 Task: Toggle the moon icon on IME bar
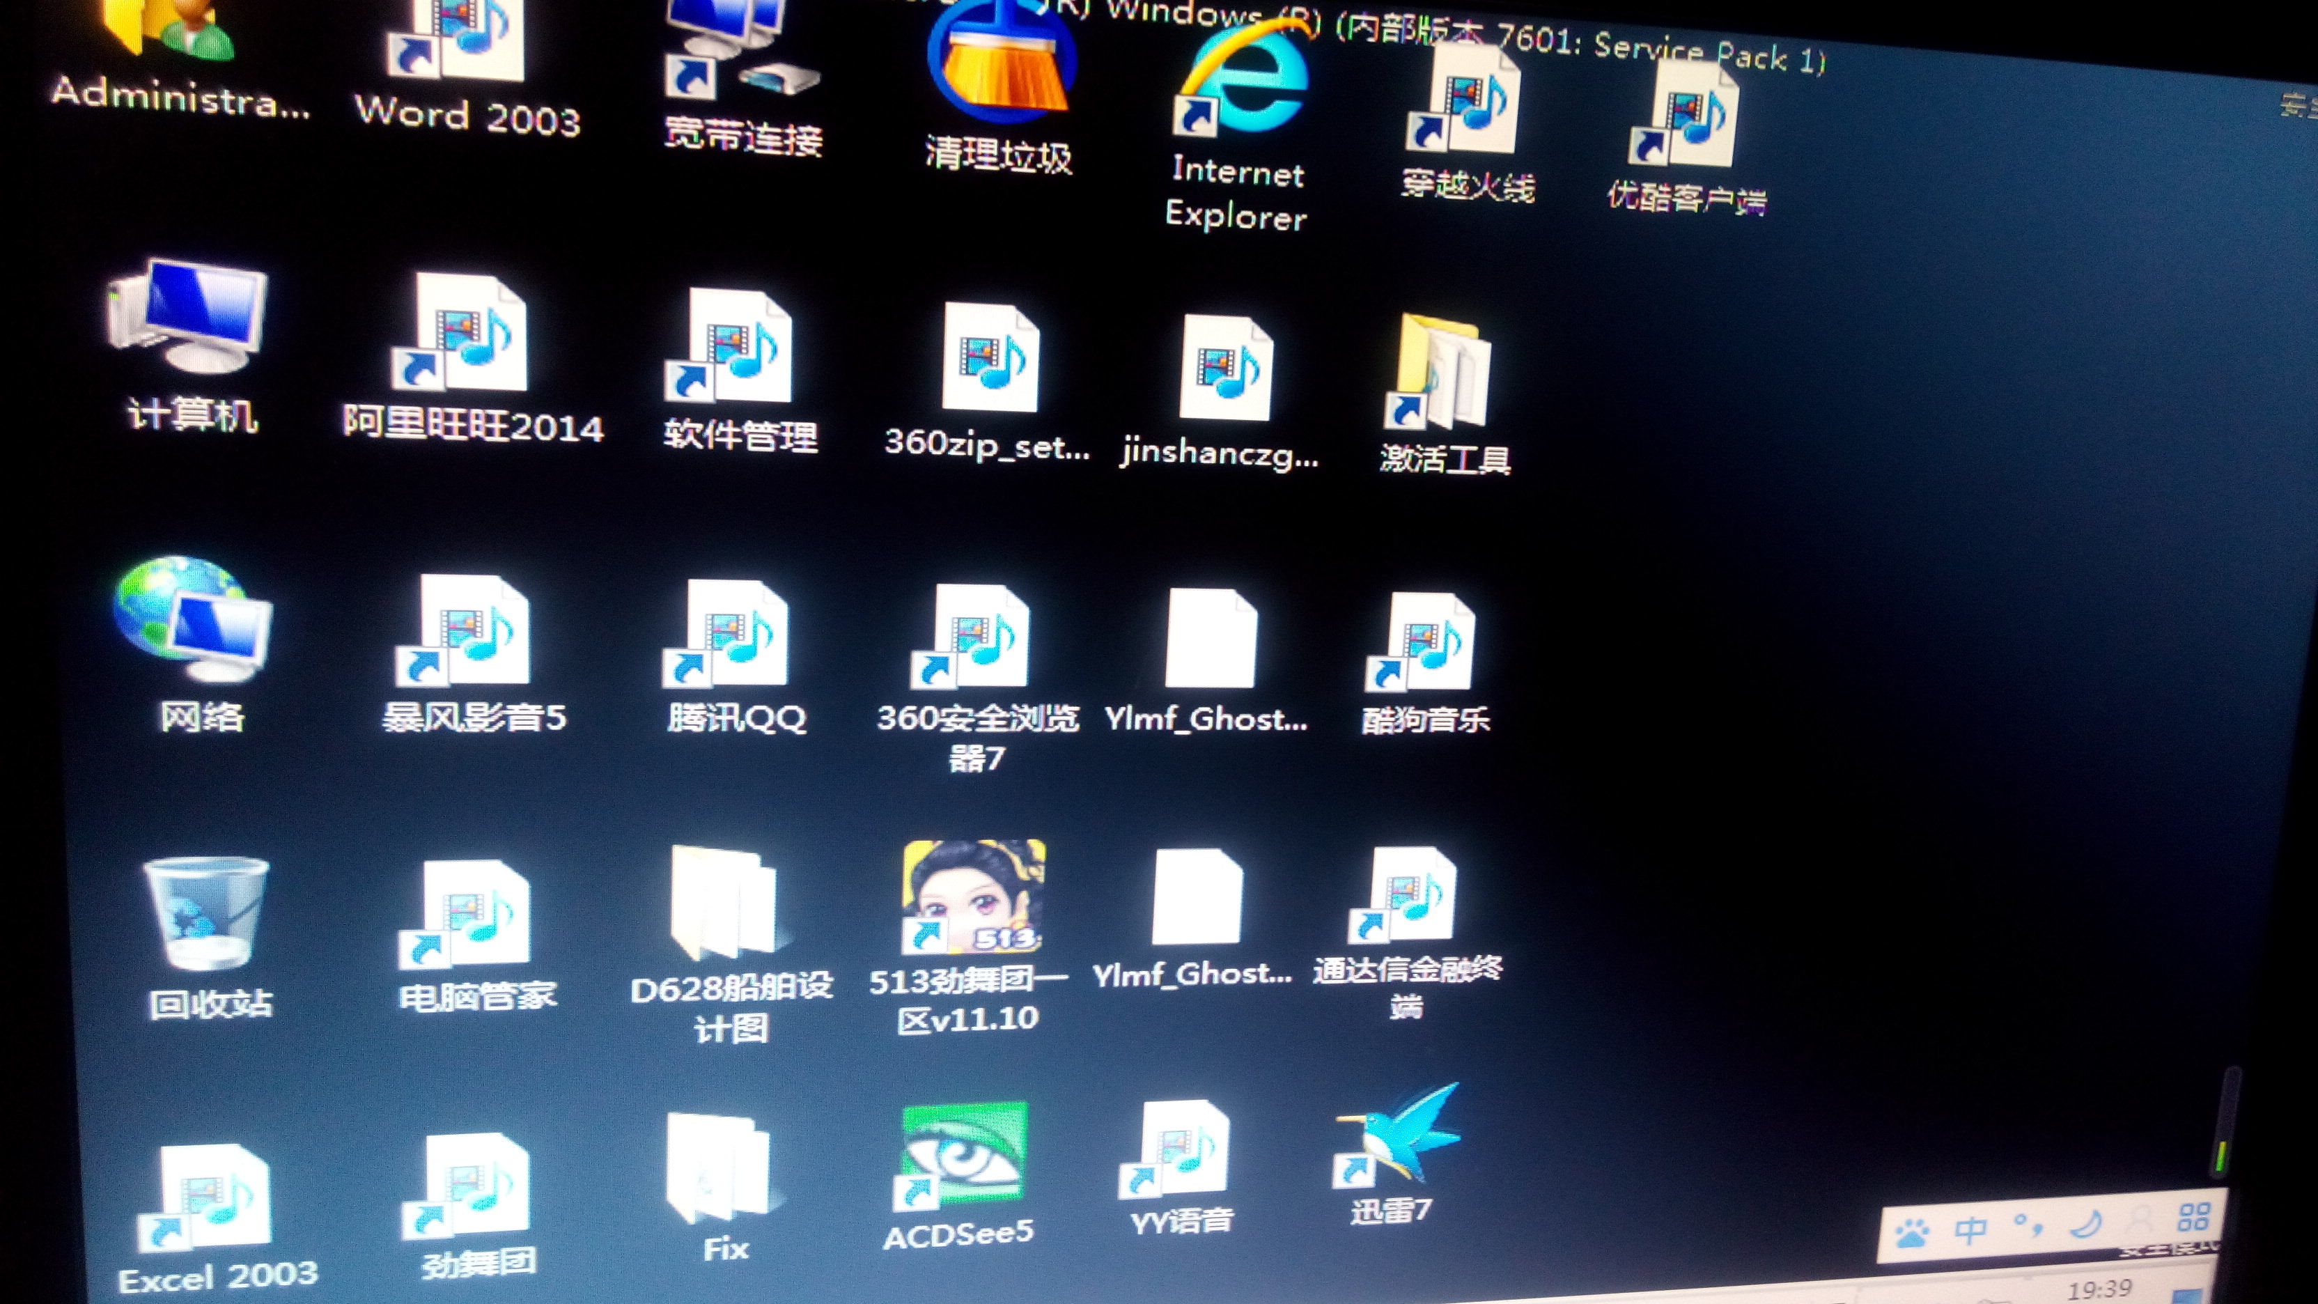point(2086,1224)
